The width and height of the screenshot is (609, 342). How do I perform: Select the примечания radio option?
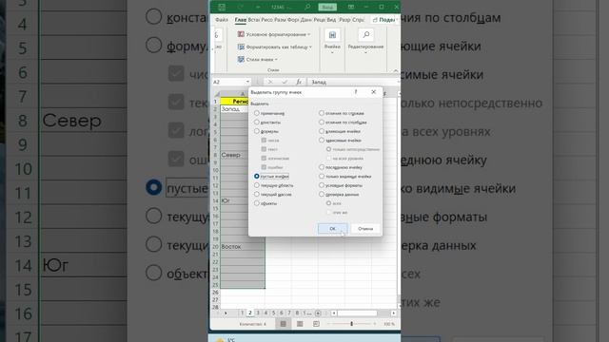click(256, 113)
